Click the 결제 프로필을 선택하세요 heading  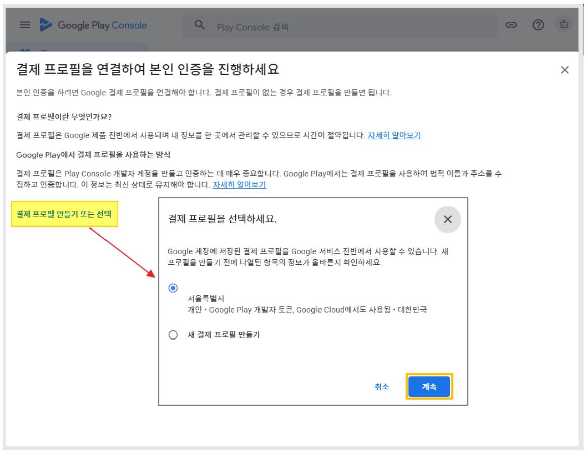[x=222, y=219]
